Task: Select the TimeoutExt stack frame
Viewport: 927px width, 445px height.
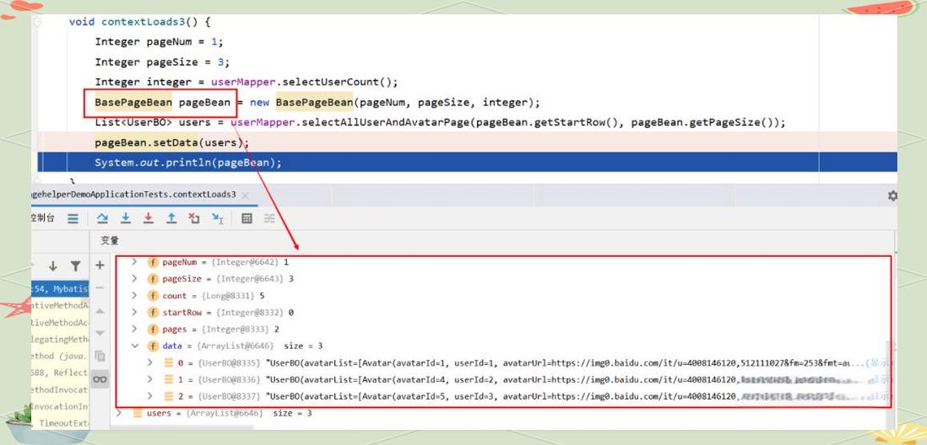Action: click(60, 423)
